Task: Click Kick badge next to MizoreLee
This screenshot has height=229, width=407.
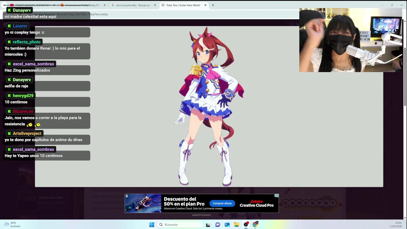Action: pyautogui.click(x=9, y=112)
